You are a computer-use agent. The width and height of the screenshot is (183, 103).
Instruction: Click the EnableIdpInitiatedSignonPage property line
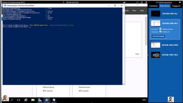click(28, 17)
